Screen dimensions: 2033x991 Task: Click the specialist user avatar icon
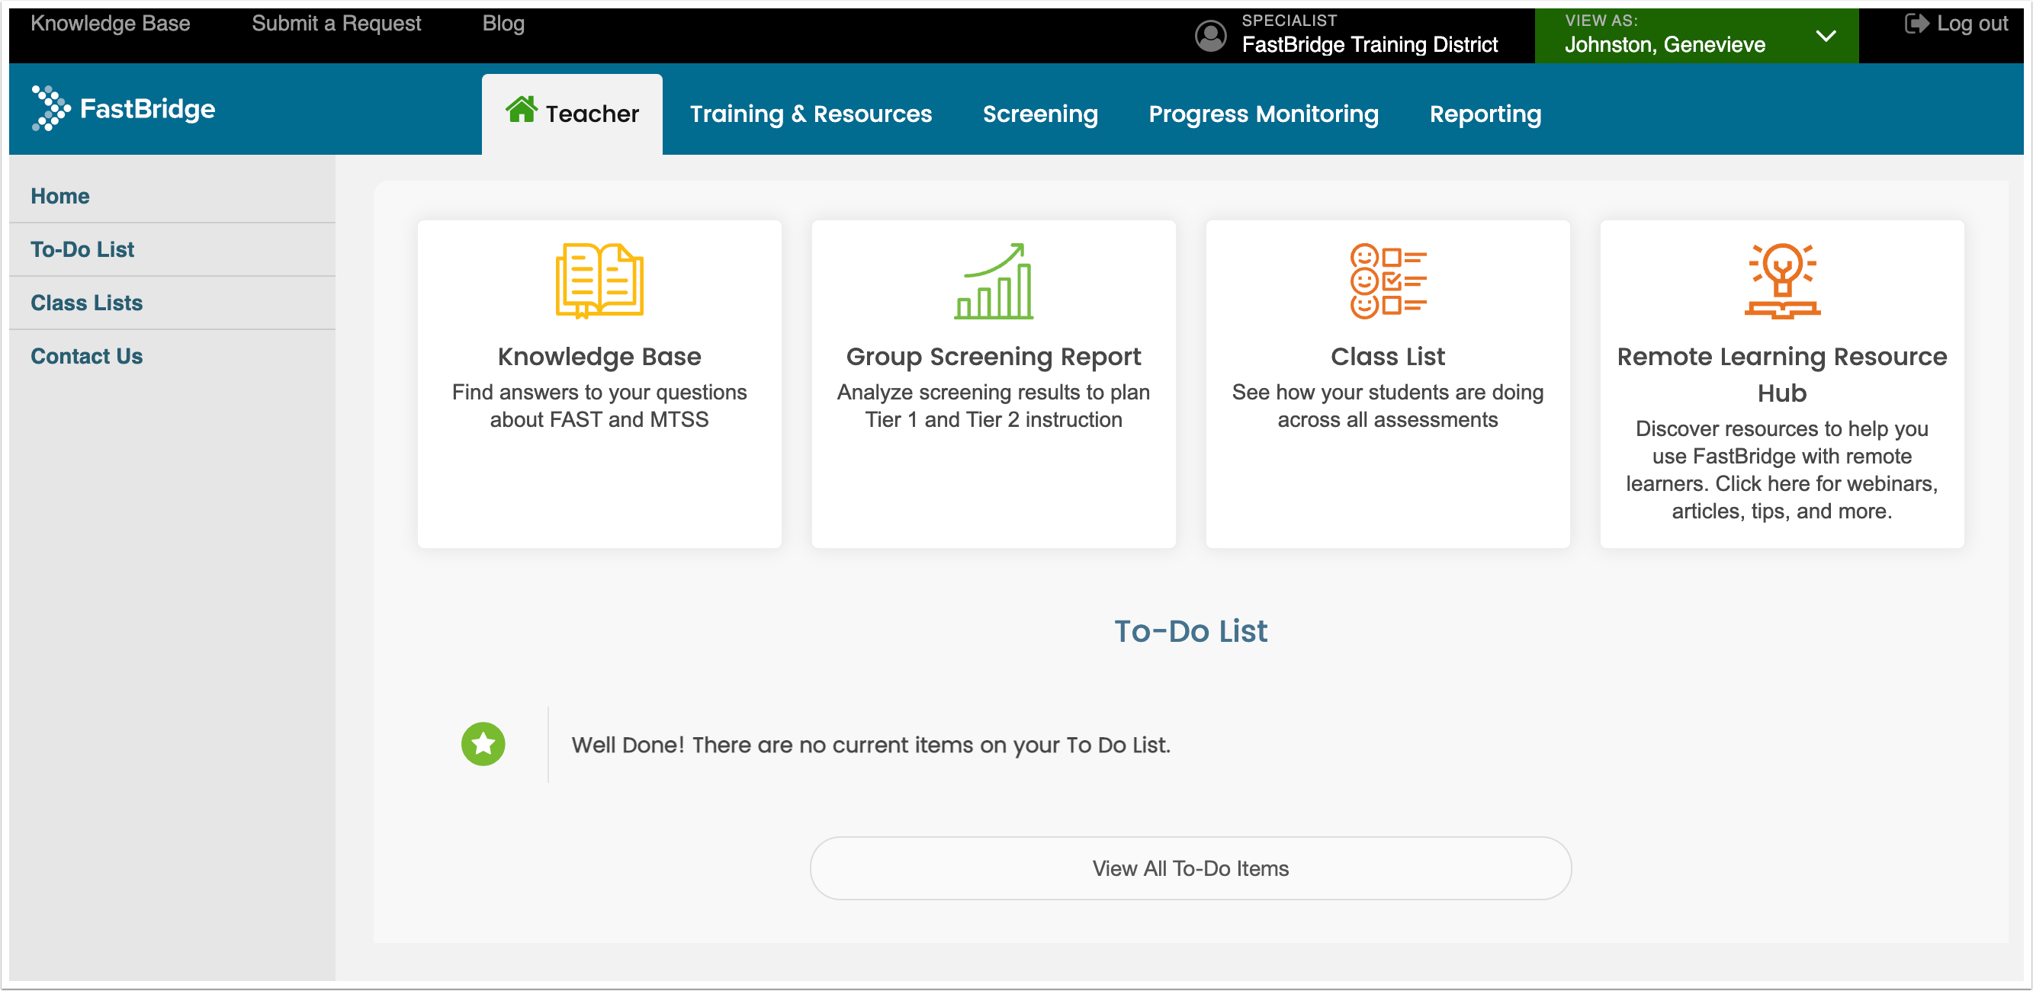1211,36
